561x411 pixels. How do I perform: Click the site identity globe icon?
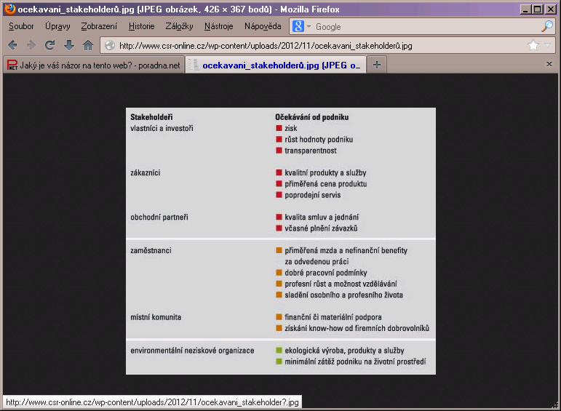110,45
